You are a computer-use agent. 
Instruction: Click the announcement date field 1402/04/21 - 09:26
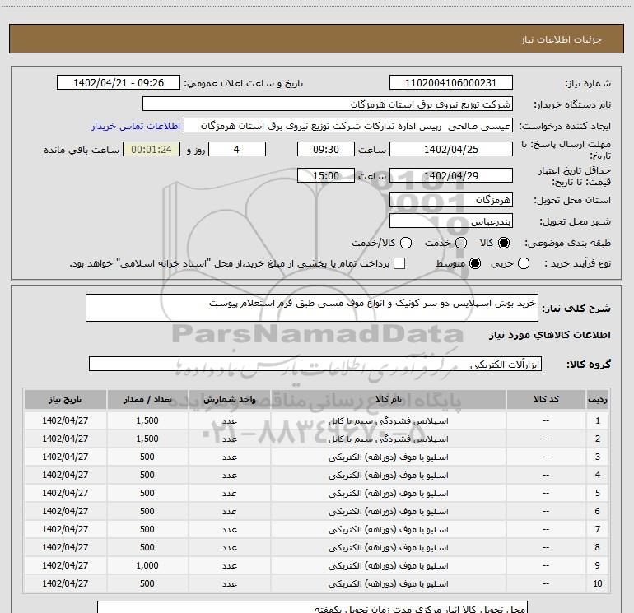(x=119, y=83)
